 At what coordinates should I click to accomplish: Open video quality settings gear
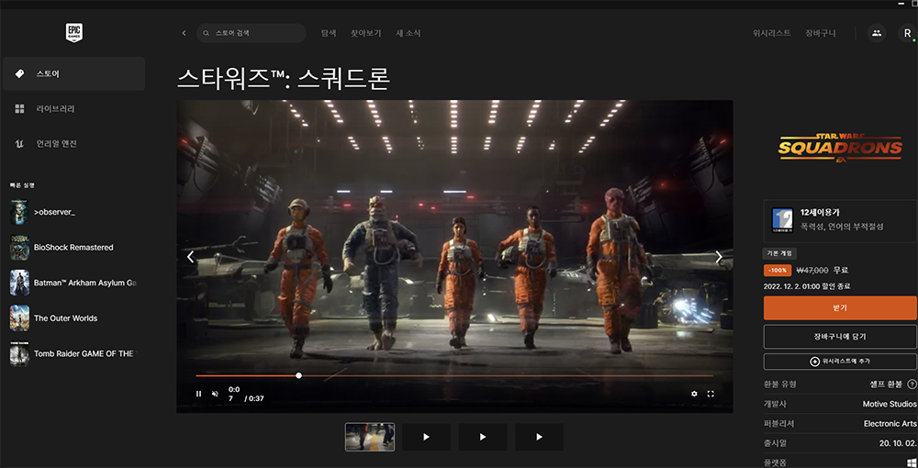coord(694,394)
